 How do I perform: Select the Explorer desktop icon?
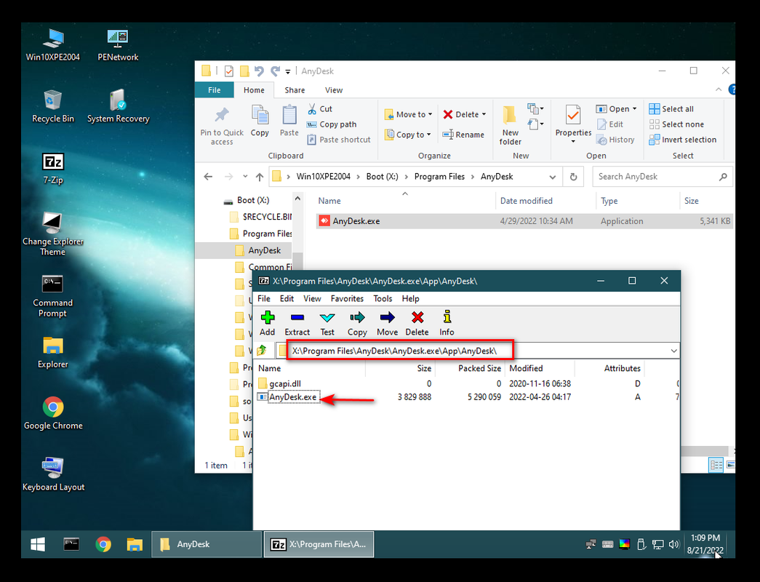point(53,353)
